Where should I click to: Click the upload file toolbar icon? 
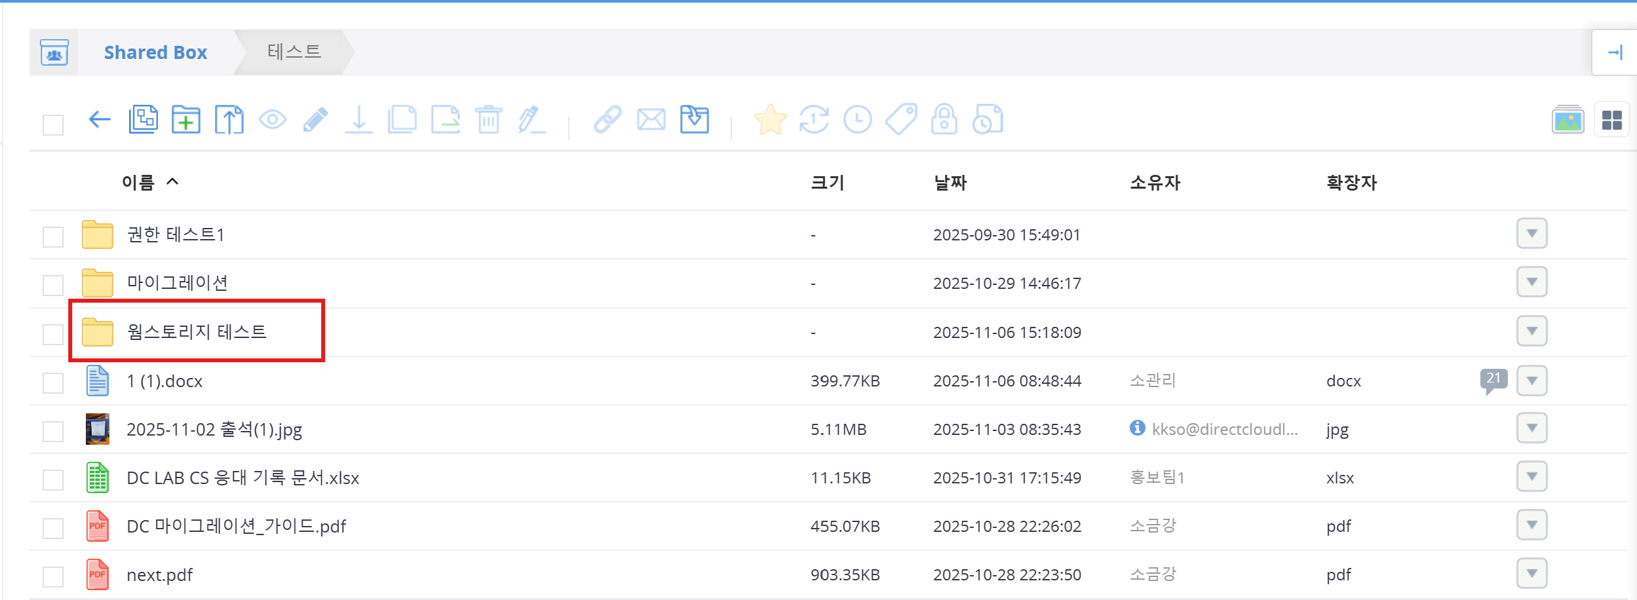click(229, 120)
